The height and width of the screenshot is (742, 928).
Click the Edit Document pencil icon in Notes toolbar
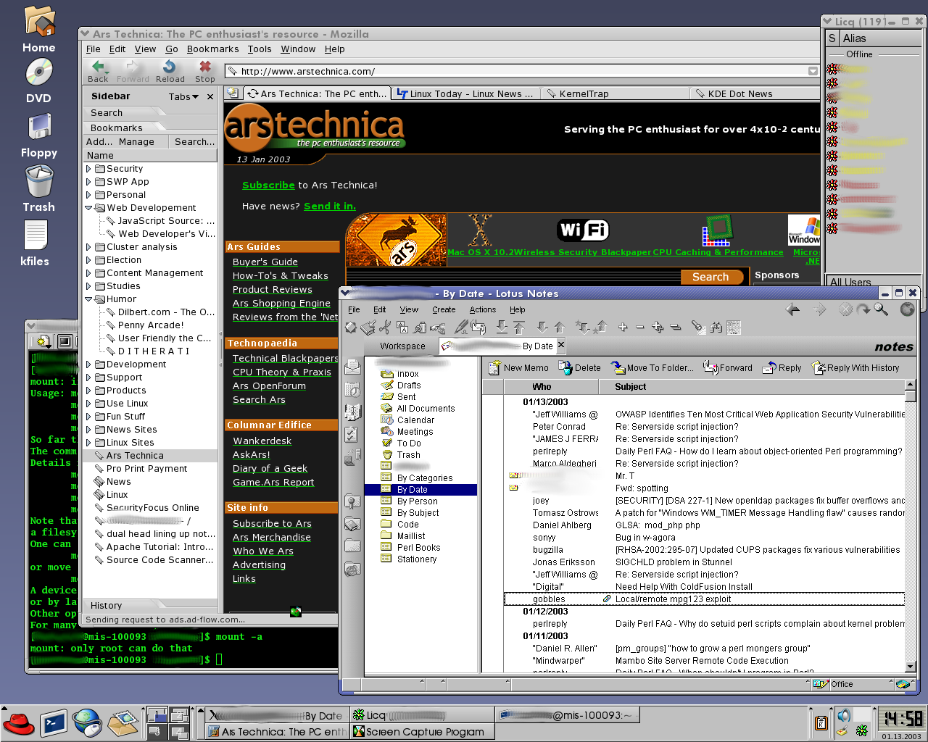coord(460,328)
